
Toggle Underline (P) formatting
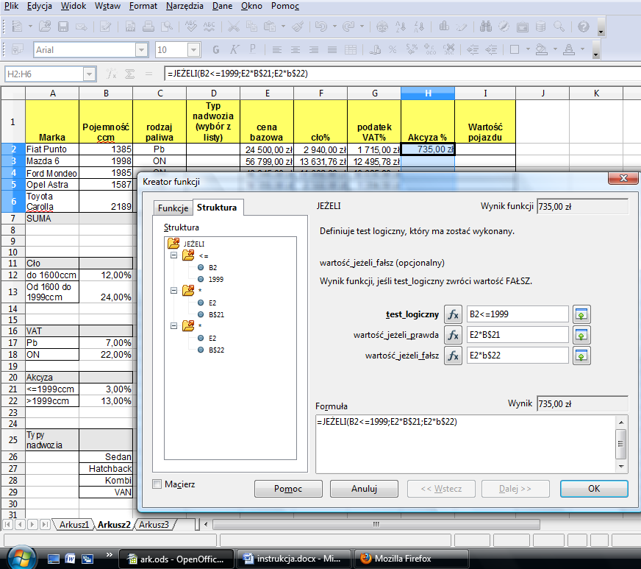tap(253, 50)
